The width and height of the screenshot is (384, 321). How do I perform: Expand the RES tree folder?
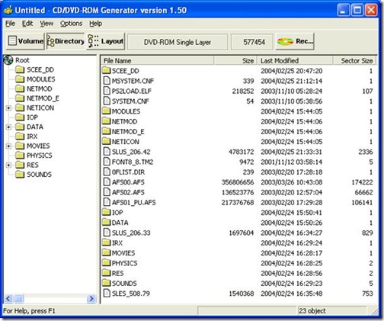tap(8, 165)
